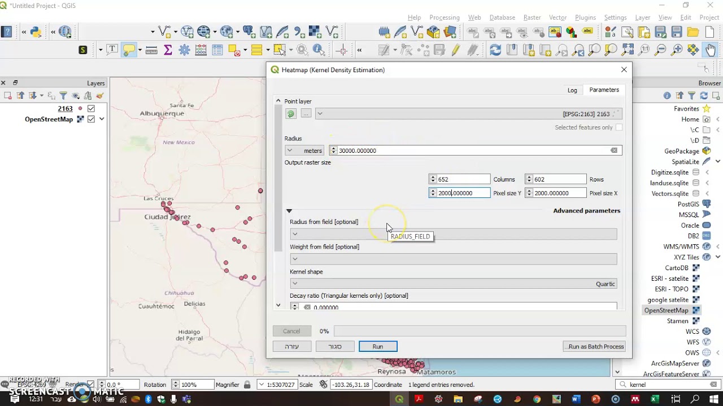Expand the SpatiaLite browser item
The height and width of the screenshot is (406, 723).
[717, 162]
